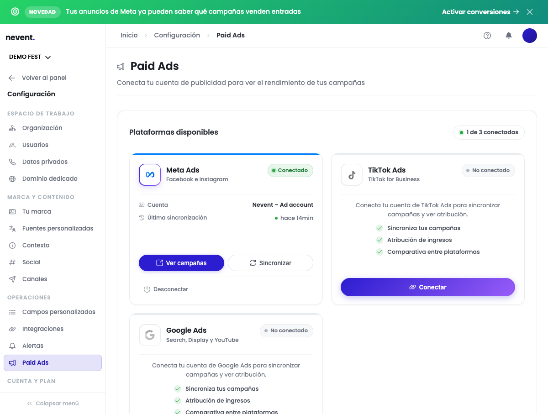
Task: Click Google Ads No conectado badge
Action: pyautogui.click(x=286, y=330)
